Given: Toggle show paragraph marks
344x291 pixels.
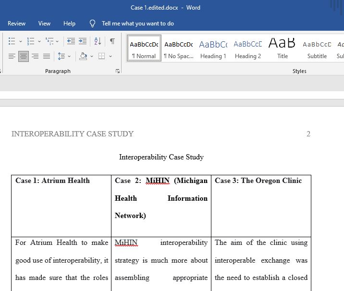Looking at the screenshot, I should point(112,41).
